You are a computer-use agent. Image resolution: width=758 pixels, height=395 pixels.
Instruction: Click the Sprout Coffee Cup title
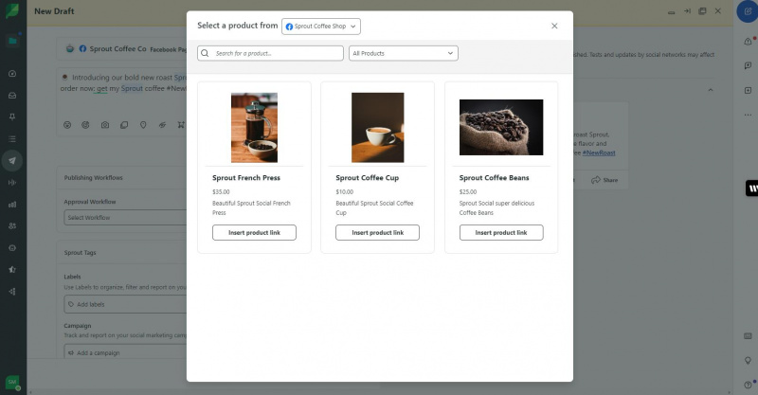coord(368,178)
